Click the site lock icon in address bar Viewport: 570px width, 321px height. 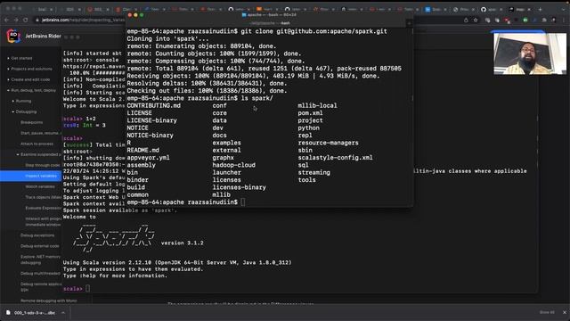37,20
